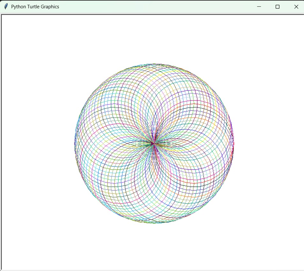The width and height of the screenshot is (304, 271).
Task: Maximize the Python Turtle Graphics window
Action: click(x=278, y=7)
